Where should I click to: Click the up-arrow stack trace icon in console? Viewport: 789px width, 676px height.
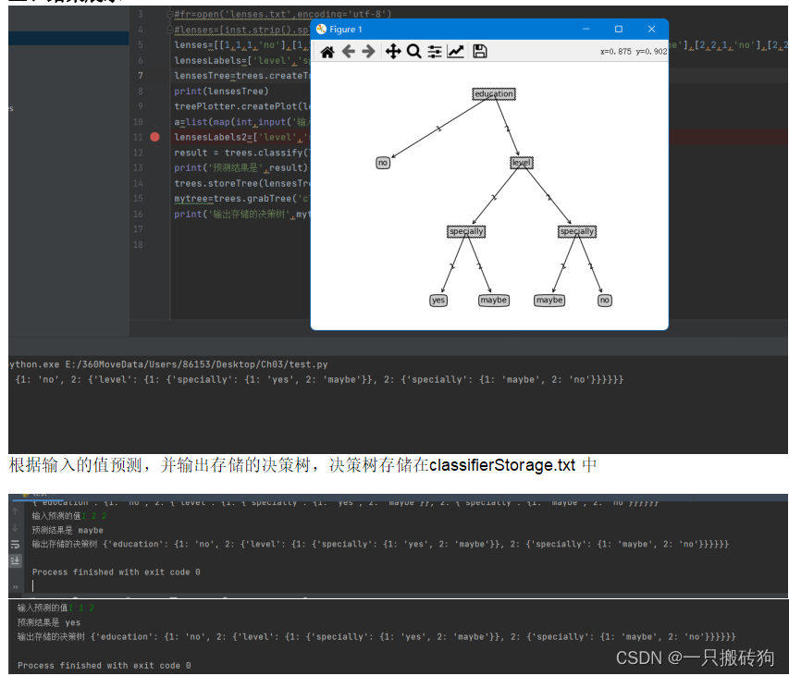[15, 511]
